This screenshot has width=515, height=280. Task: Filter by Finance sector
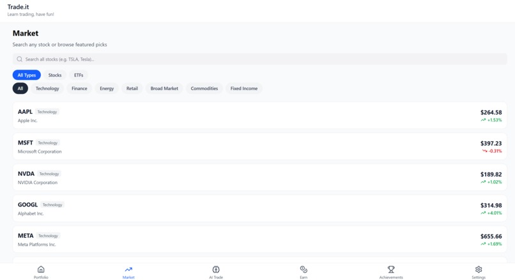79,88
